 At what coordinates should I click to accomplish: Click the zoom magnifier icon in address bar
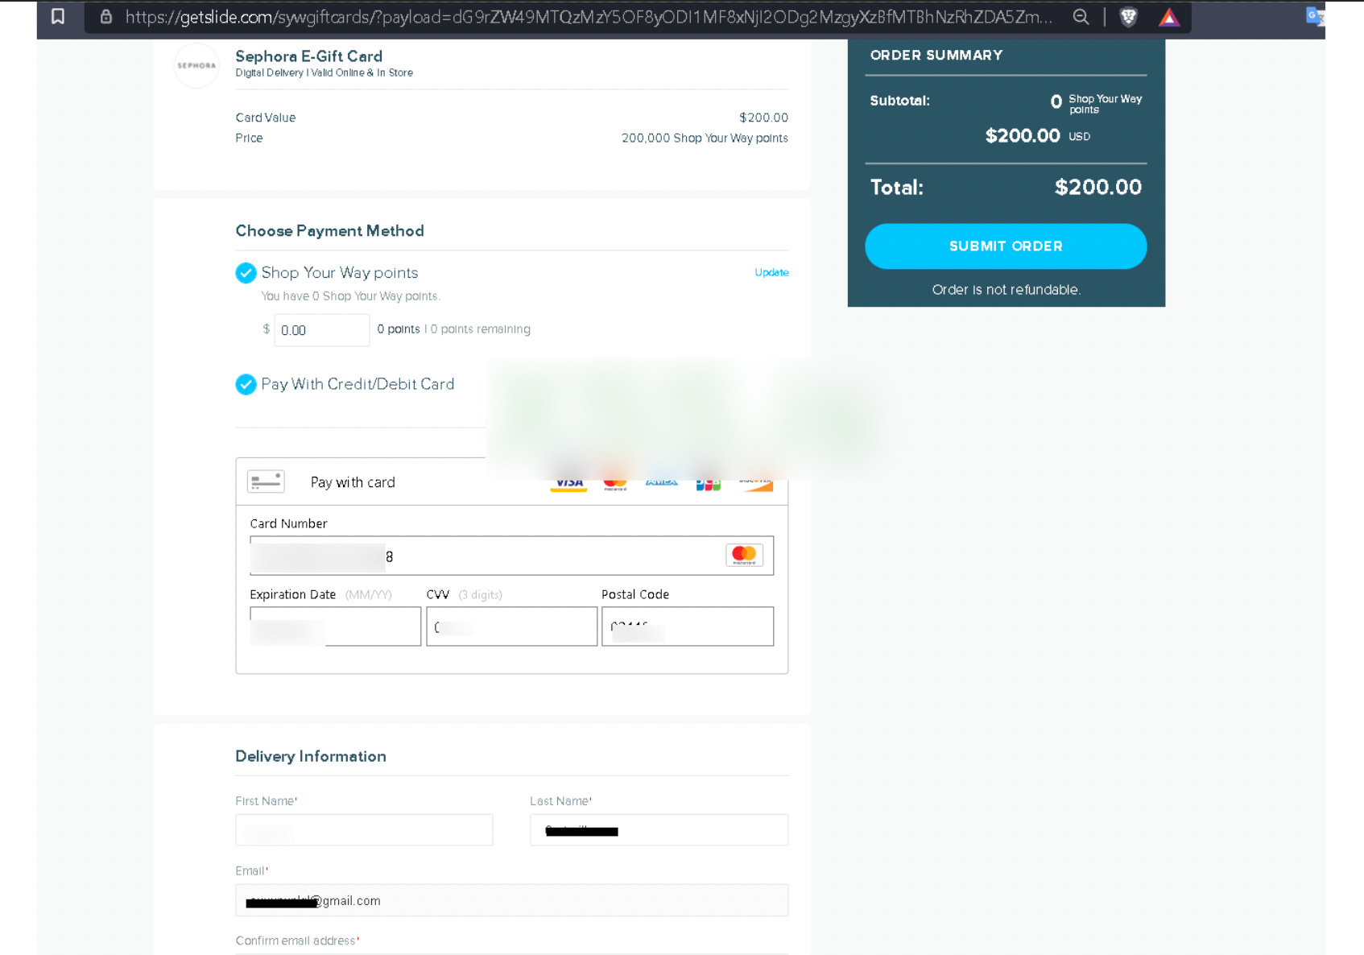click(1081, 17)
